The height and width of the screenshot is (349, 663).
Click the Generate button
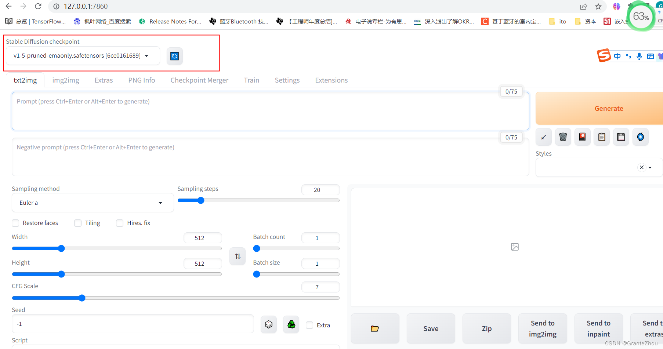(x=609, y=108)
